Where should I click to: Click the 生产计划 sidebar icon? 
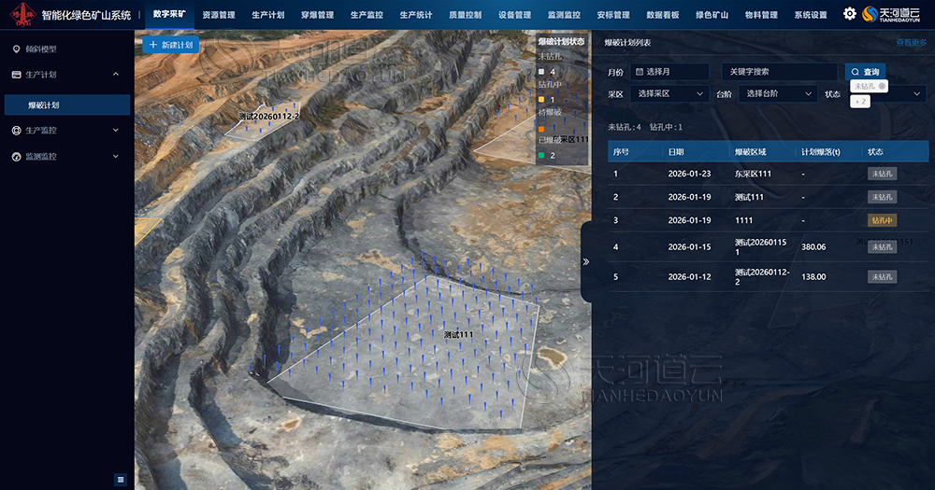16,75
